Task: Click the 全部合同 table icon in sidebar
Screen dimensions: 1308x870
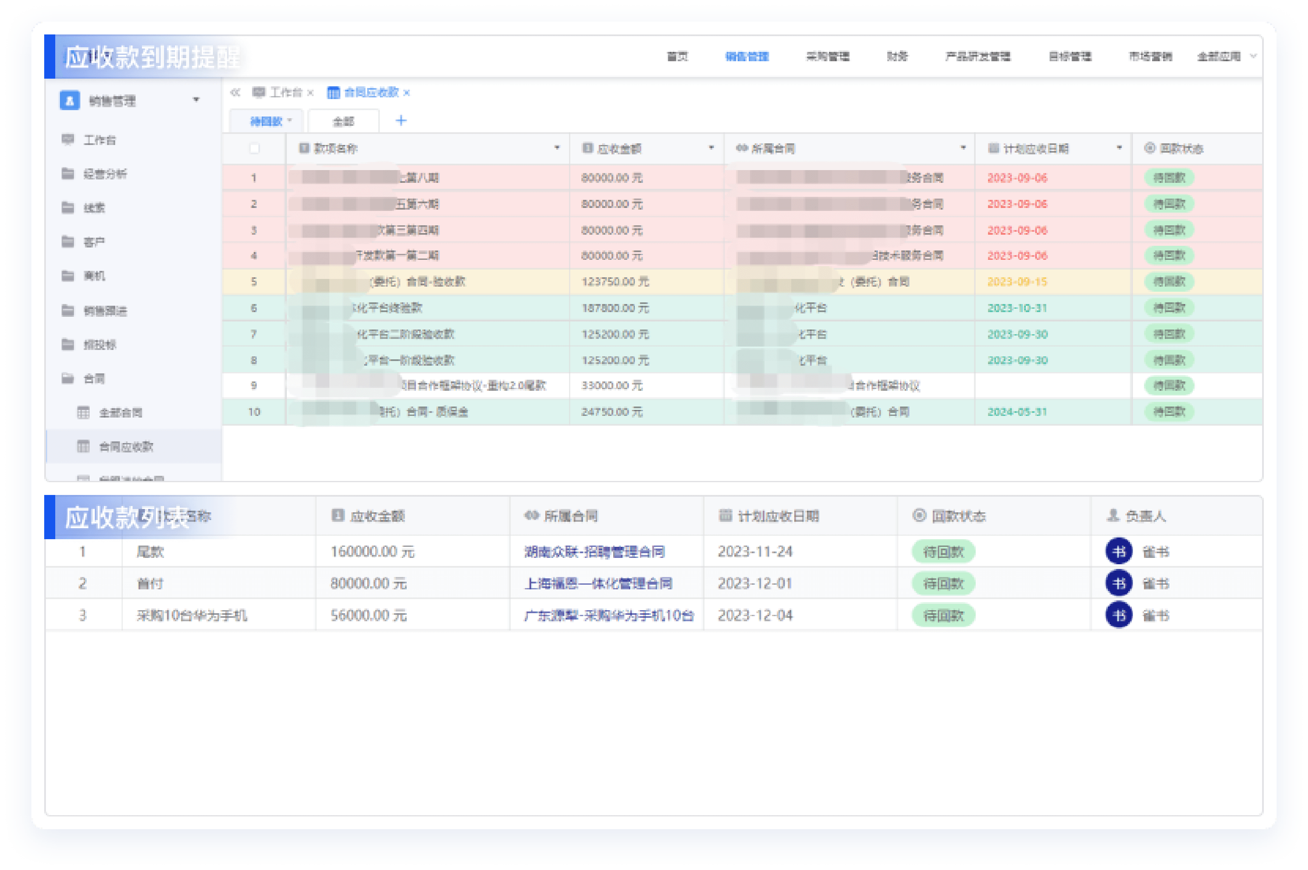Action: pos(83,412)
